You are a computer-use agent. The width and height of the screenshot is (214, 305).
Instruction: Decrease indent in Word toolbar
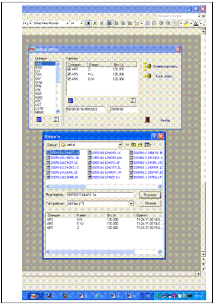(x=161, y=24)
